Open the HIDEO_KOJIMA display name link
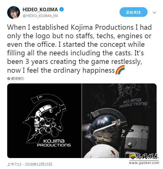 (40, 9)
